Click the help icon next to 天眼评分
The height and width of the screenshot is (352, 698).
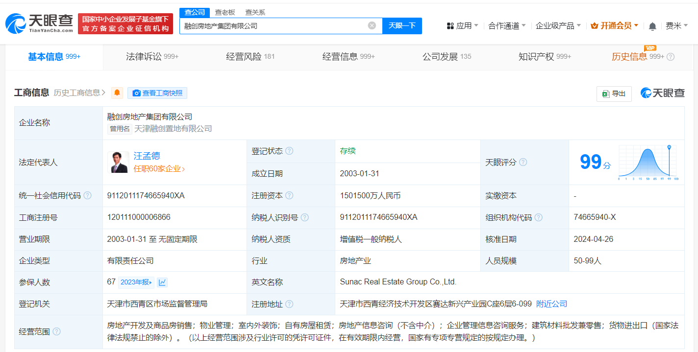click(523, 162)
